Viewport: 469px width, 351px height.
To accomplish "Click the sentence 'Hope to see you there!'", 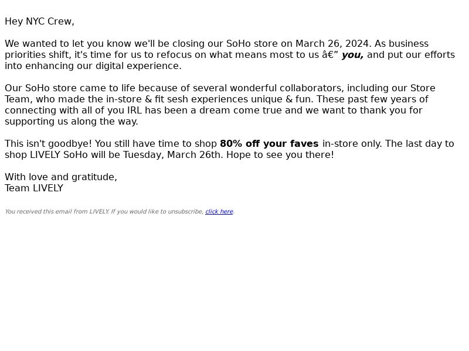I will (x=280, y=155).
